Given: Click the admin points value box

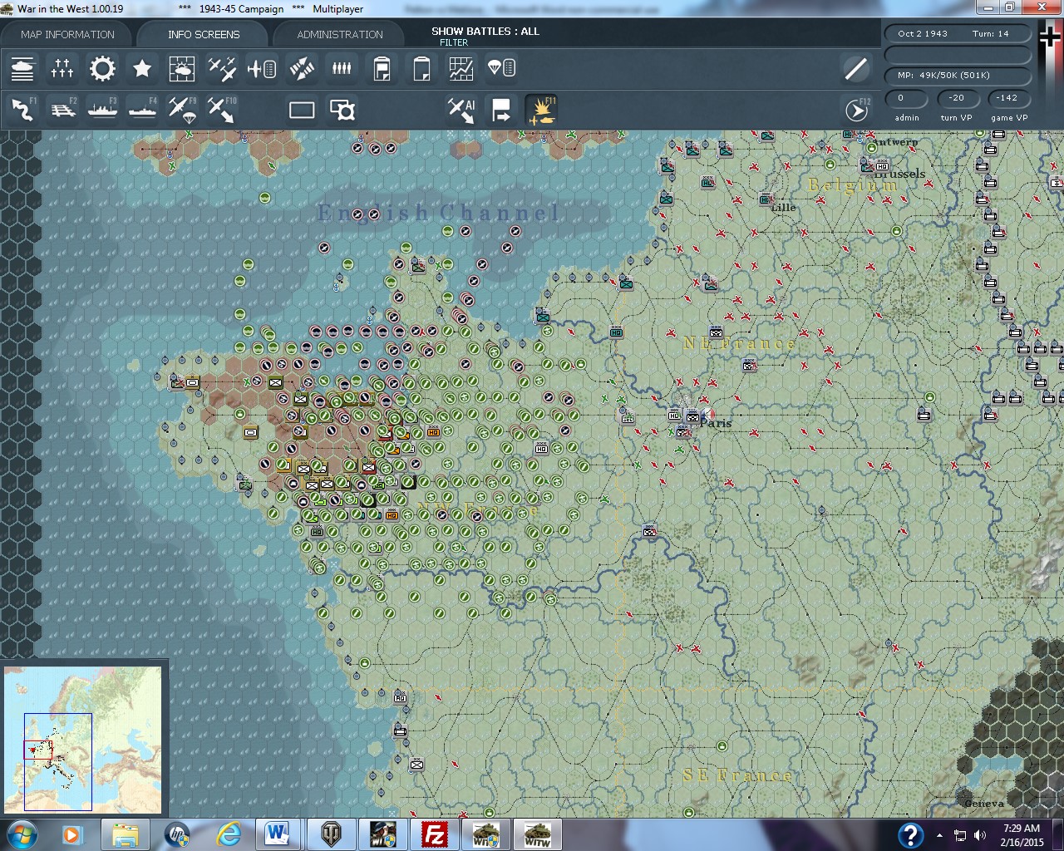Looking at the screenshot, I should [907, 98].
